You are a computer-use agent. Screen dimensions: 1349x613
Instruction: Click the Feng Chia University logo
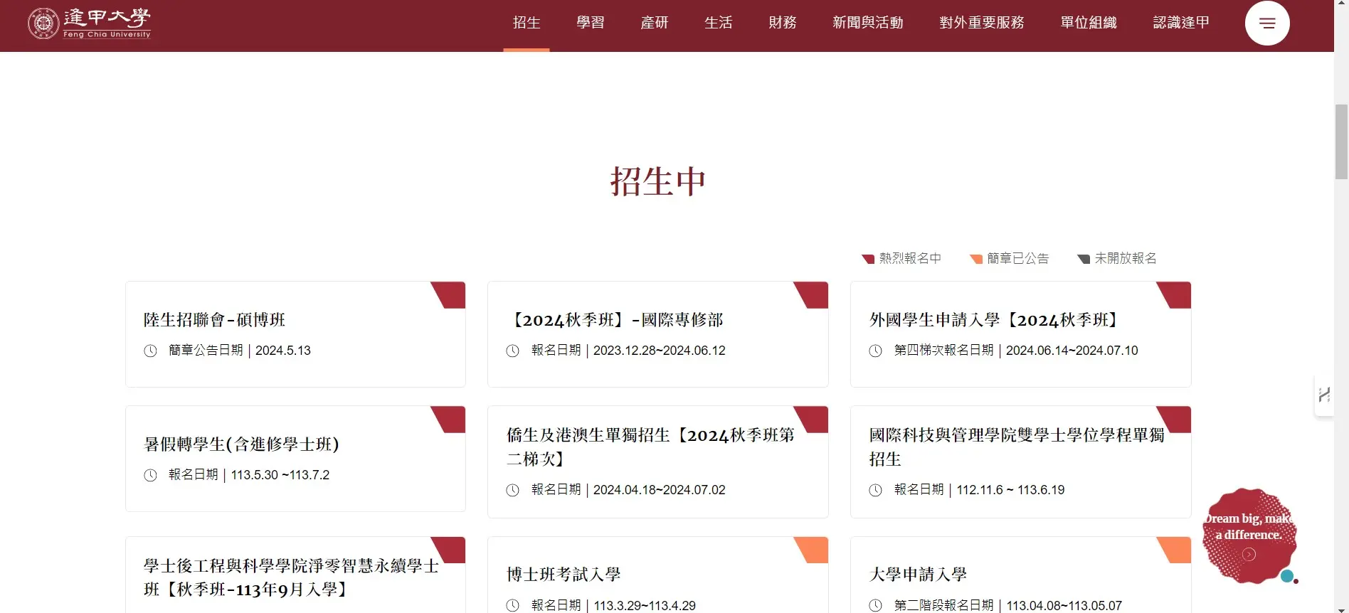point(89,23)
